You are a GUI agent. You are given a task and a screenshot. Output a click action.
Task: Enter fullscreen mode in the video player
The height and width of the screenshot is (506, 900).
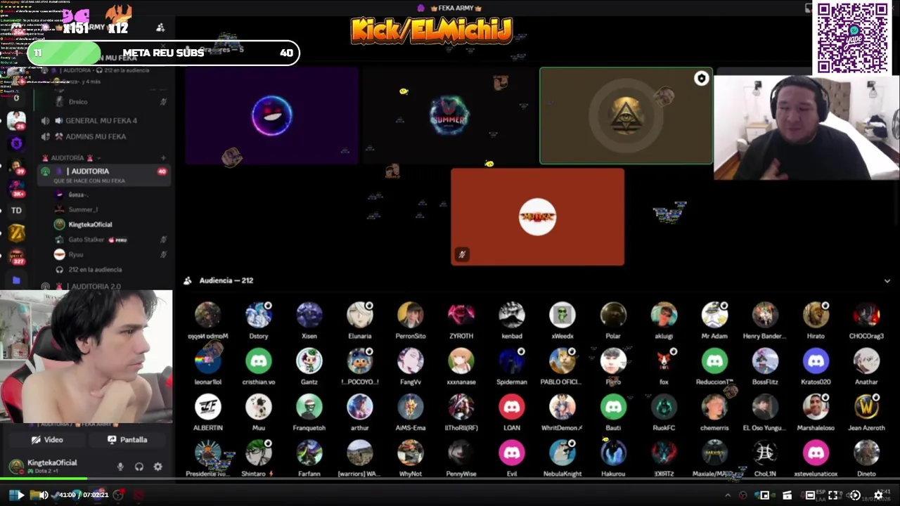click(x=833, y=495)
